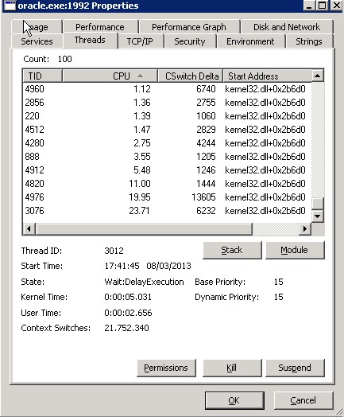Select thread row with TID 4960
The width and height of the screenshot is (344, 417).
[x=167, y=89]
